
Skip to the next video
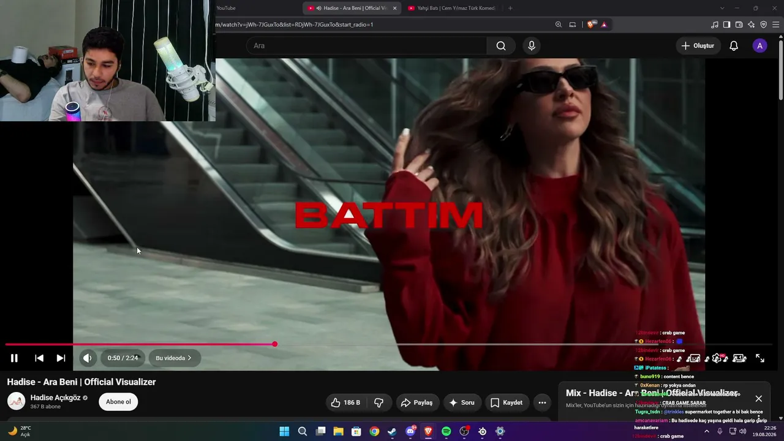pos(61,358)
